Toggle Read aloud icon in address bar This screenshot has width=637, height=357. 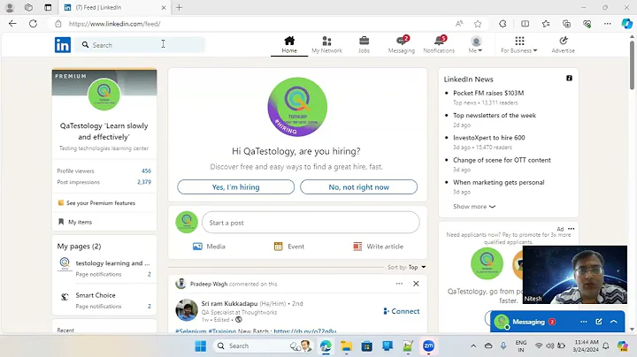[459, 24]
